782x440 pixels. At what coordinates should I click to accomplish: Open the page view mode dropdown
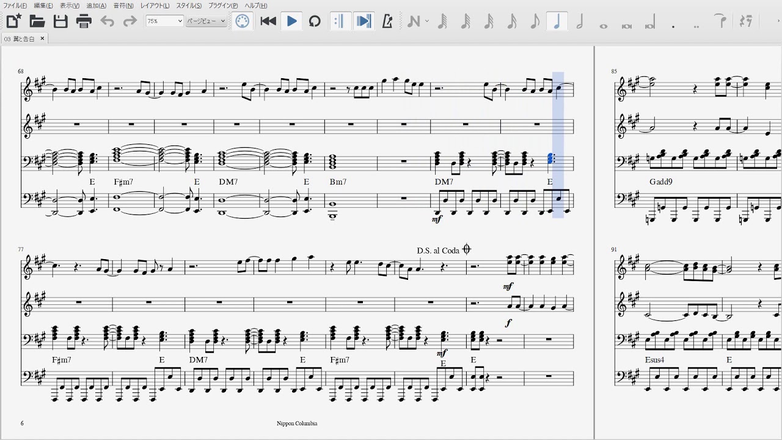point(206,21)
